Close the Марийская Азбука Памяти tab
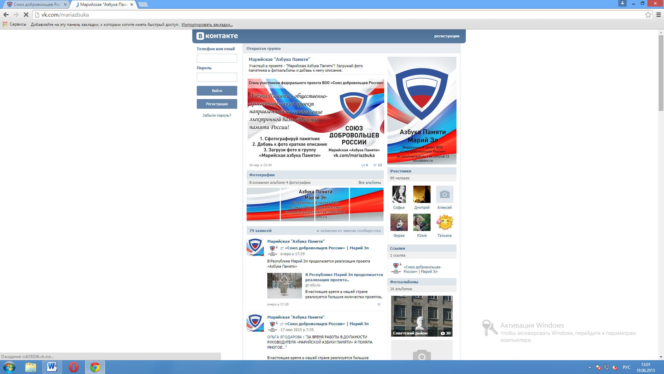Image resolution: width=664 pixels, height=374 pixels. point(132,5)
